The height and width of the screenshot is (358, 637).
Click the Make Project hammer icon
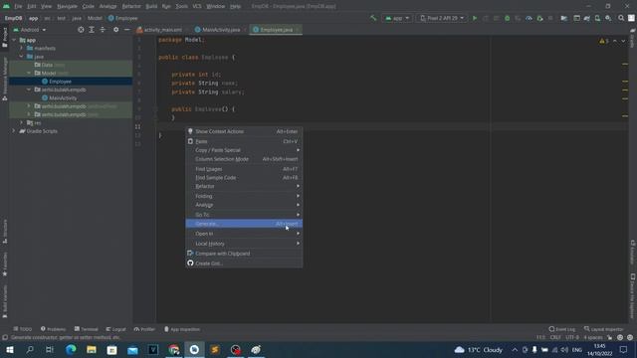click(x=373, y=18)
